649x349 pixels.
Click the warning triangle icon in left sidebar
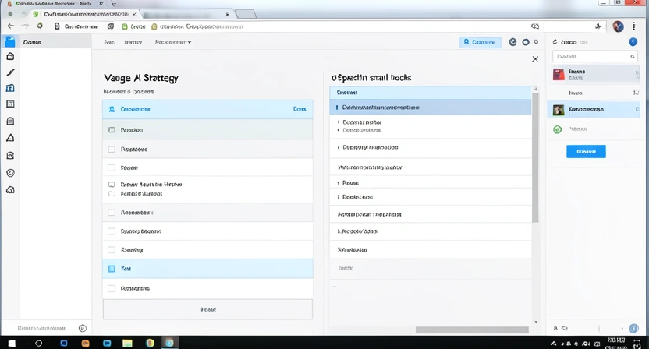coord(10,138)
